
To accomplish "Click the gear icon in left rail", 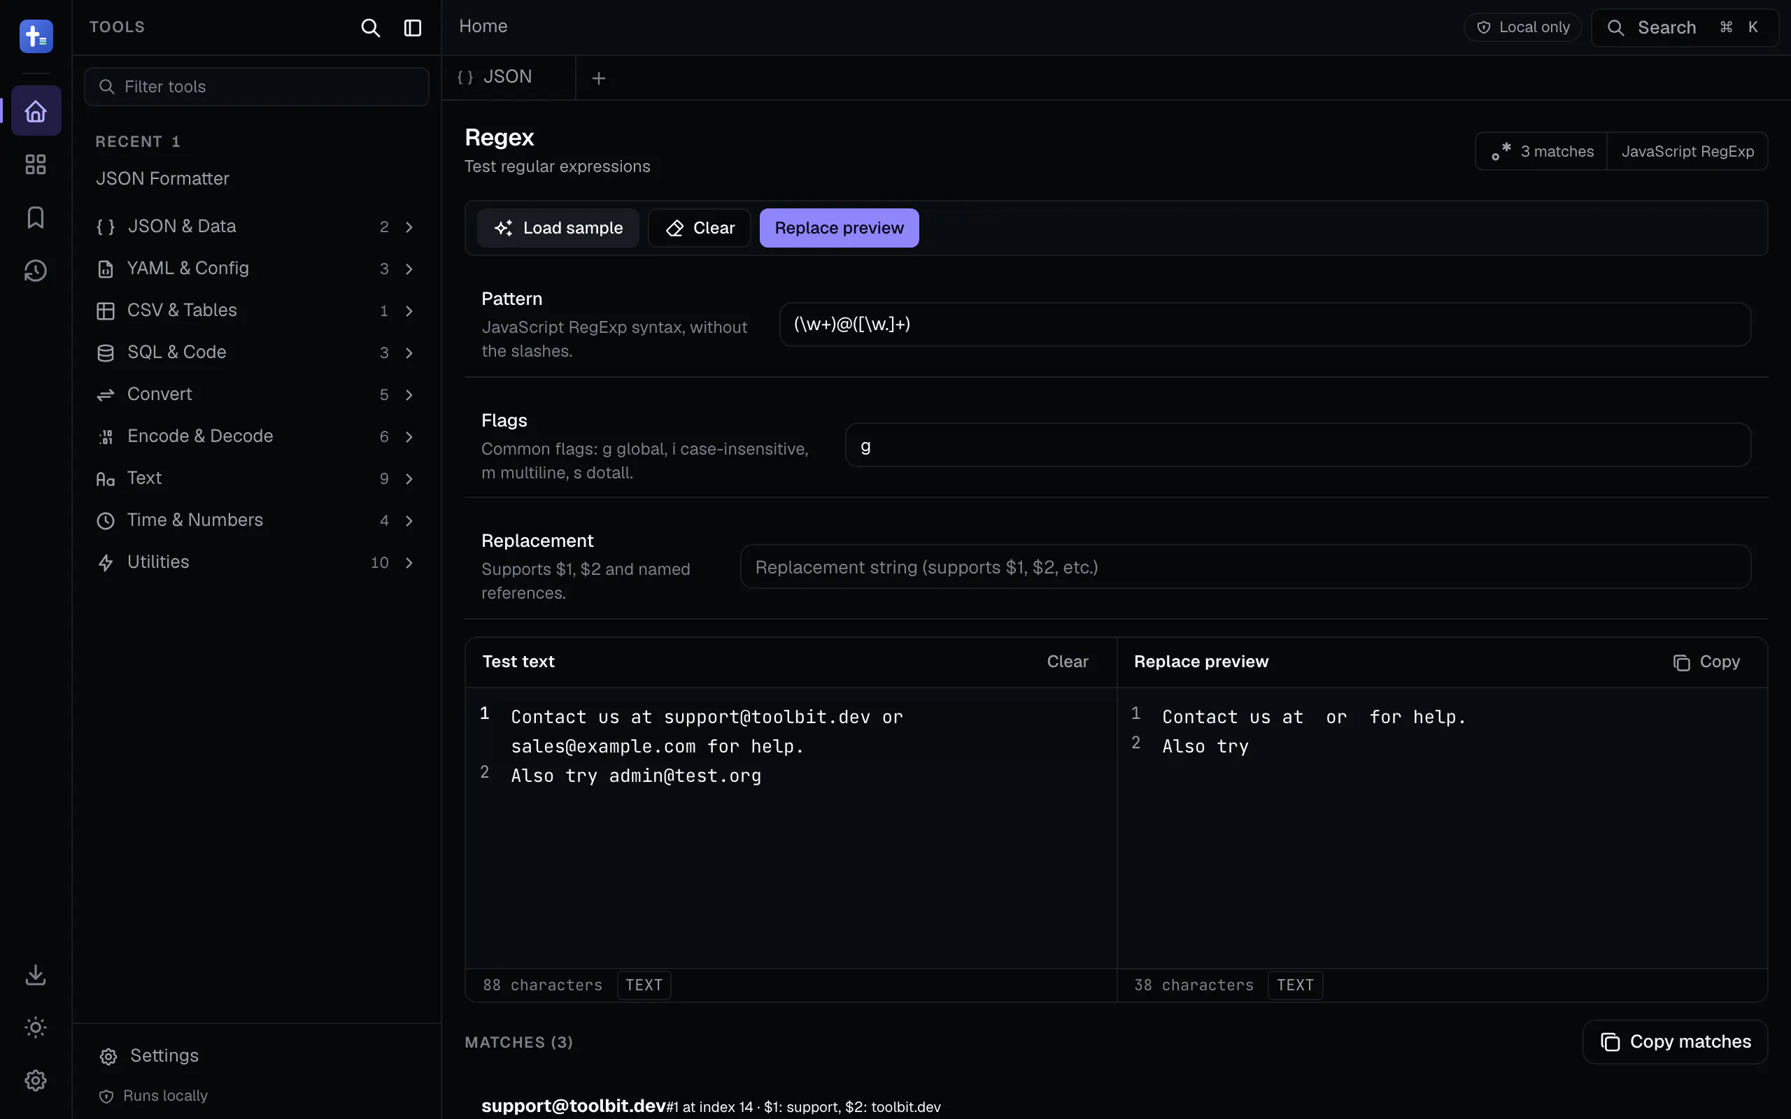I will (x=36, y=1081).
